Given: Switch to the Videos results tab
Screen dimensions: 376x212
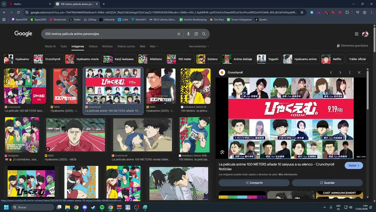Looking at the screenshot, I should [93, 47].
